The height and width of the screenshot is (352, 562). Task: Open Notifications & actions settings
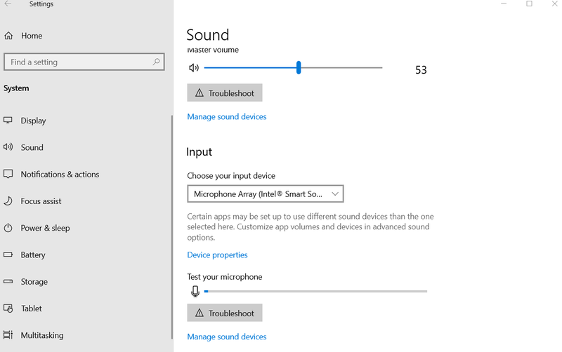pos(60,174)
